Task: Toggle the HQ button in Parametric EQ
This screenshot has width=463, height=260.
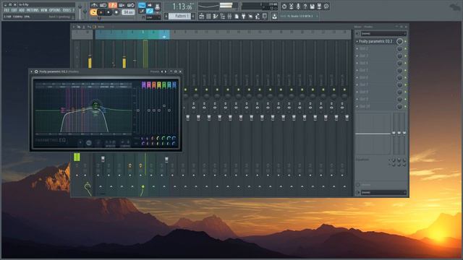Action: point(89,143)
